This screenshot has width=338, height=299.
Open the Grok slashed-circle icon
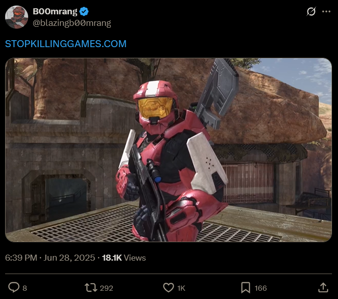311,12
